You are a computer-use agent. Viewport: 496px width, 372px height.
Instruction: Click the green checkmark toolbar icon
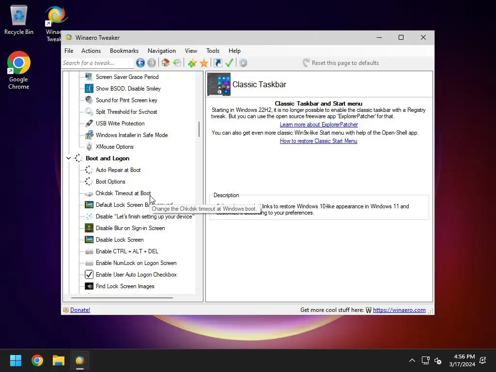[x=229, y=63]
